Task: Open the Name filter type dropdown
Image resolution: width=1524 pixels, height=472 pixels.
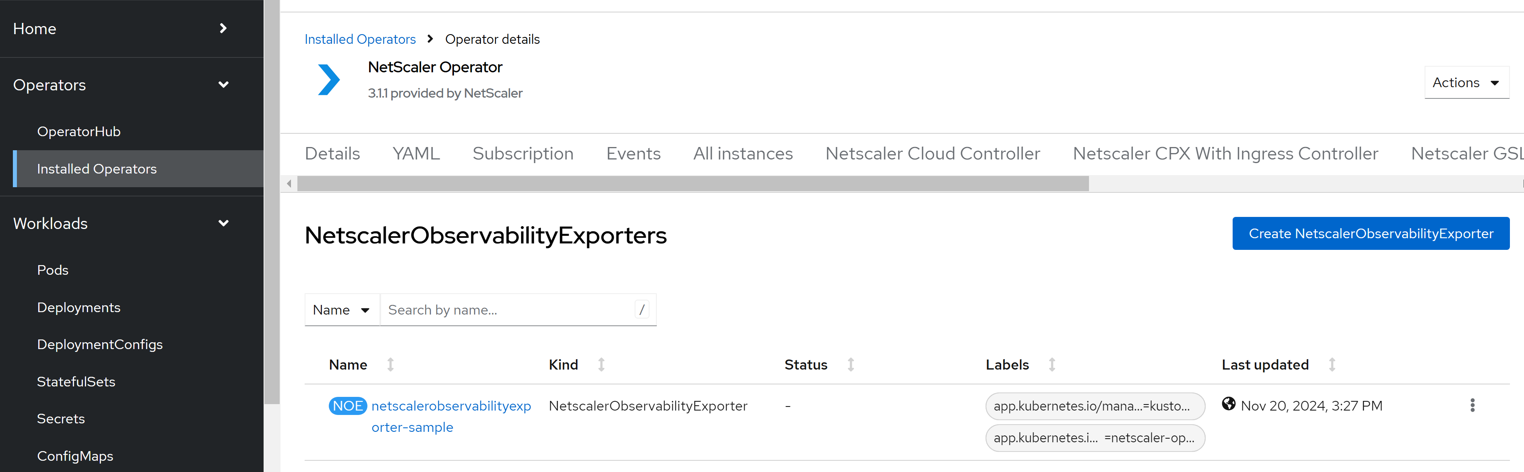Action: [341, 310]
